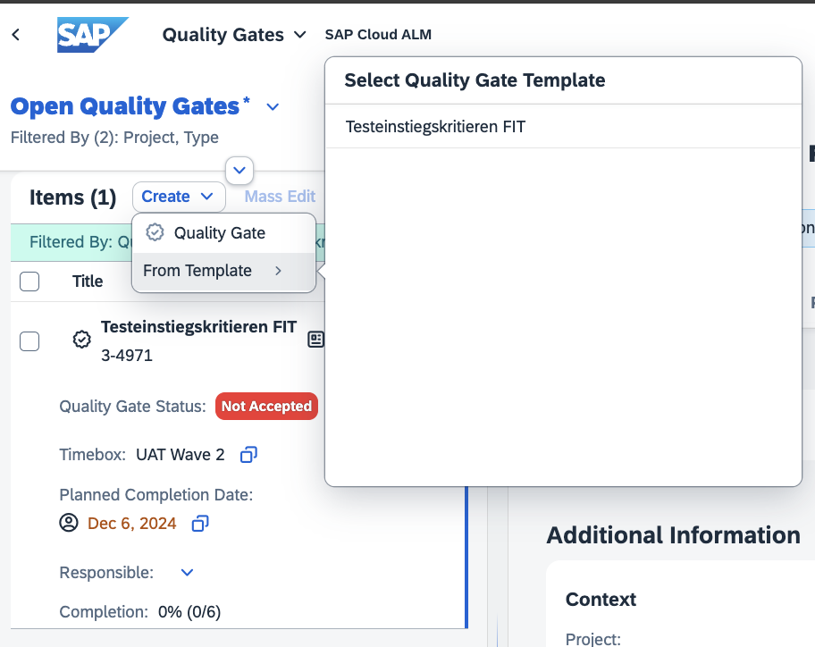This screenshot has height=647, width=815.
Task: Expand the Open Quality Gates view selector
Action: point(273,107)
